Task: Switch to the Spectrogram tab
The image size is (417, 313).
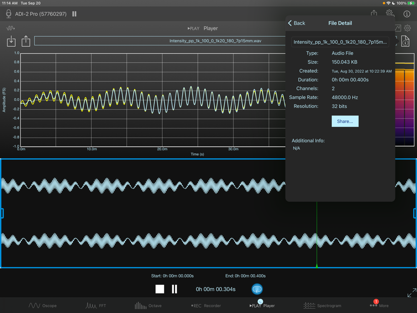Action: pos(322,305)
